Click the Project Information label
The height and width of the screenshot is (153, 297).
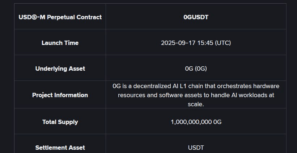[60, 95]
